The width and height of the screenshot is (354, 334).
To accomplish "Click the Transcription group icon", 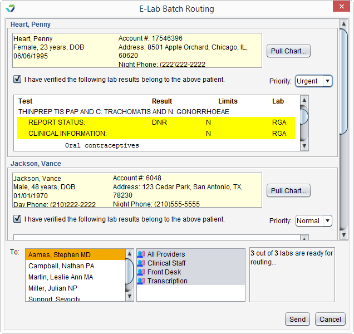I will (141, 281).
